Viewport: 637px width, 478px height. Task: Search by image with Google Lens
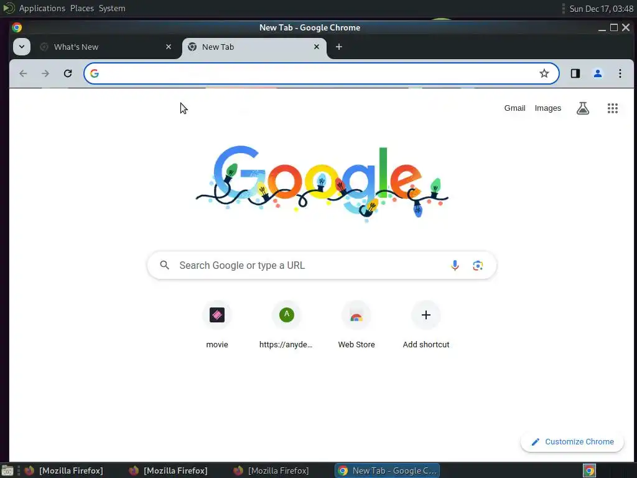[x=478, y=265]
